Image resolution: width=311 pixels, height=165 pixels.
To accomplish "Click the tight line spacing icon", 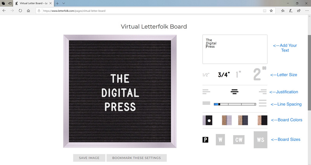I will [x=206, y=103].
